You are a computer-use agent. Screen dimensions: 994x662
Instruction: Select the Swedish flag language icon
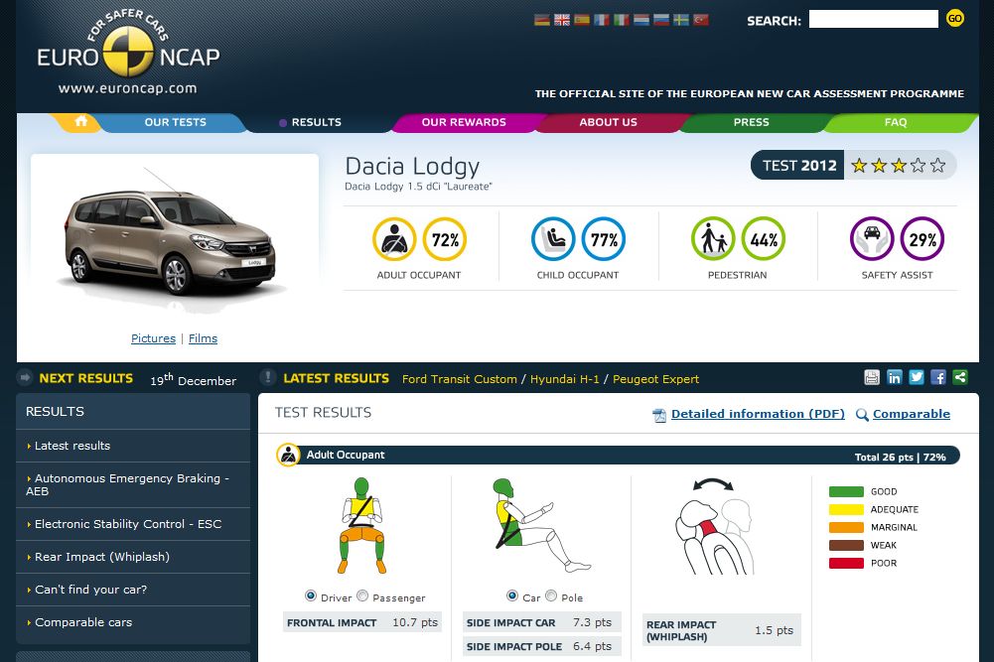tap(681, 20)
